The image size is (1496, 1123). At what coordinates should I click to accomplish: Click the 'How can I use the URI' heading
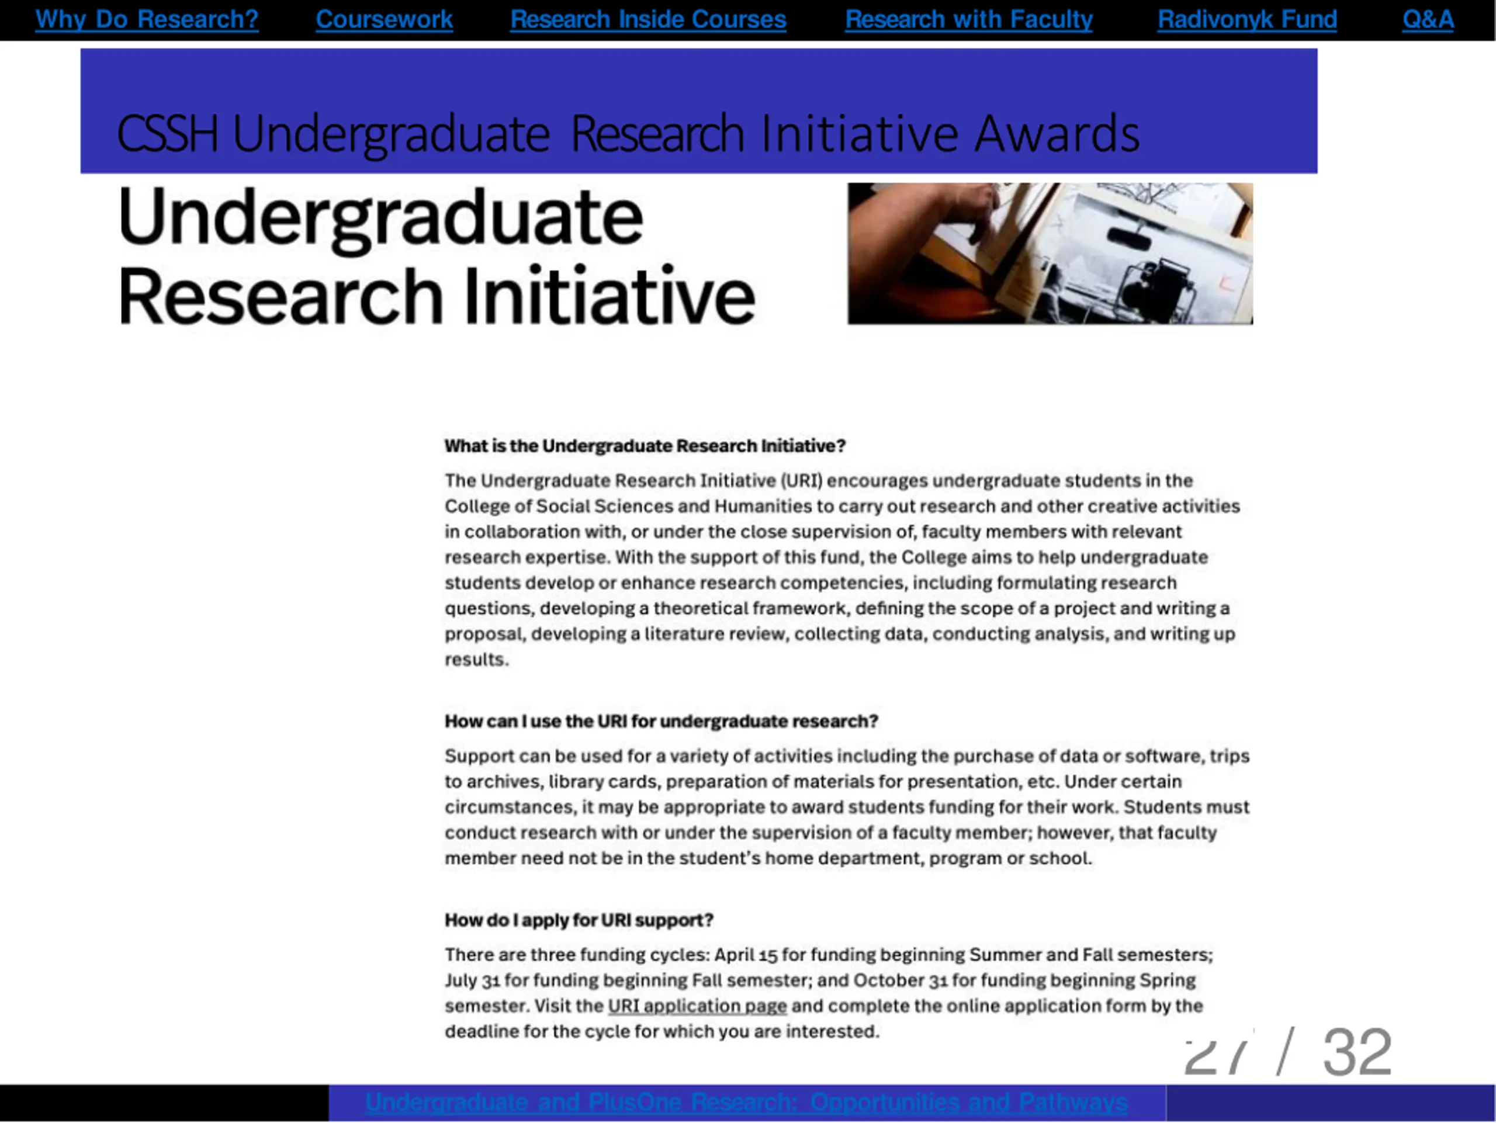coord(661,722)
